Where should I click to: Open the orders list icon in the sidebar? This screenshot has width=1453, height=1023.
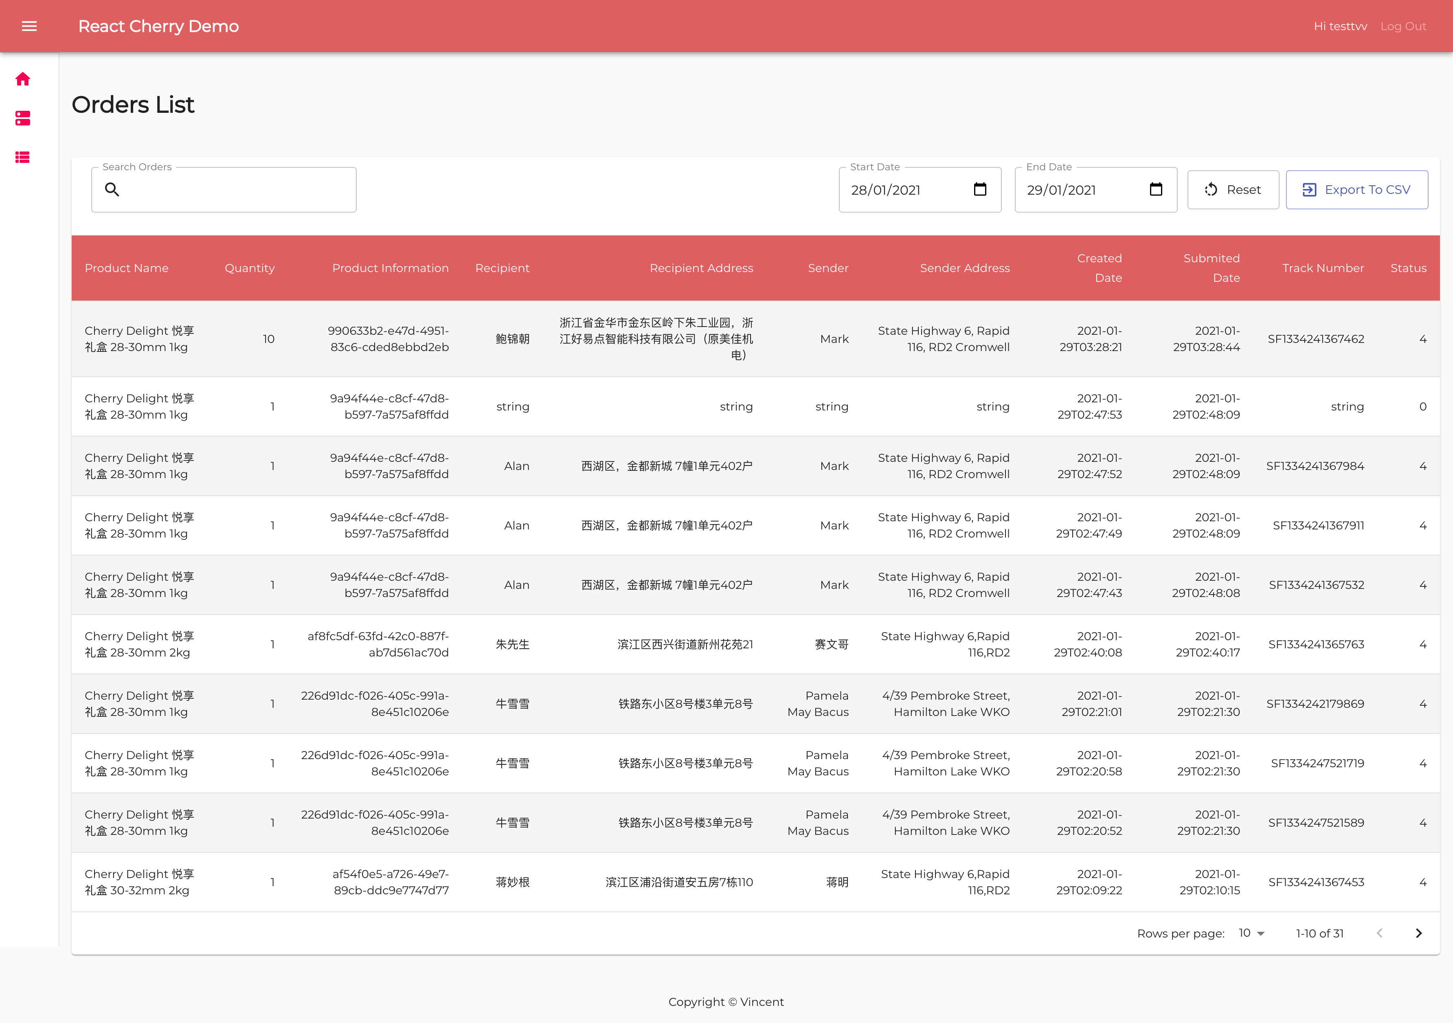pyautogui.click(x=23, y=158)
